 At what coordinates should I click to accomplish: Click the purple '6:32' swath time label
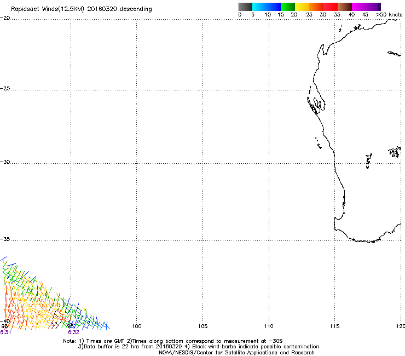(x=74, y=332)
